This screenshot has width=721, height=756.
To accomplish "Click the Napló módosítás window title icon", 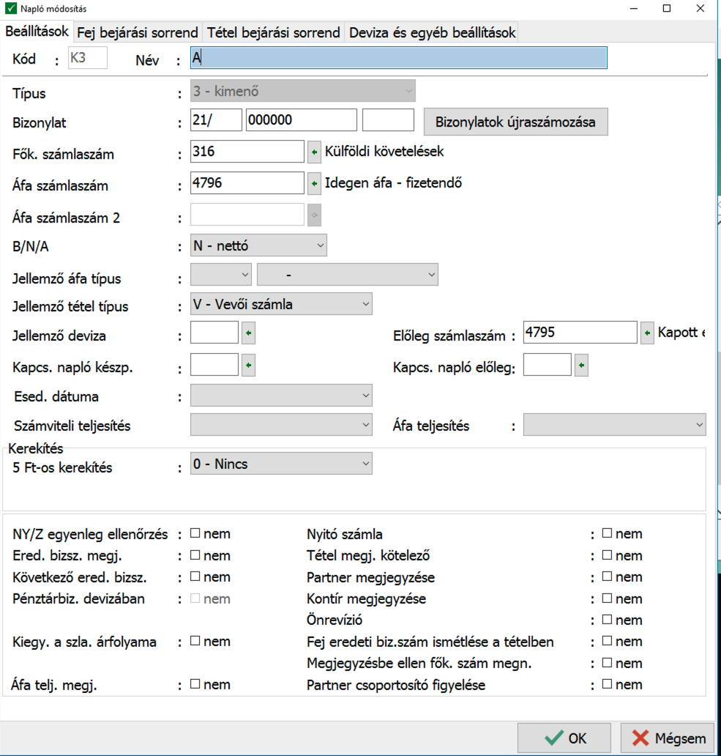I will pyautogui.click(x=10, y=8).
